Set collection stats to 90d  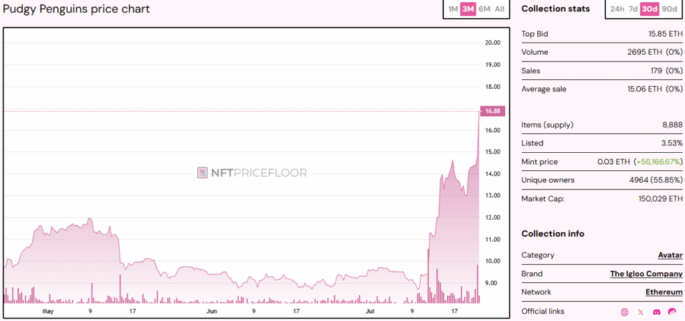point(668,9)
